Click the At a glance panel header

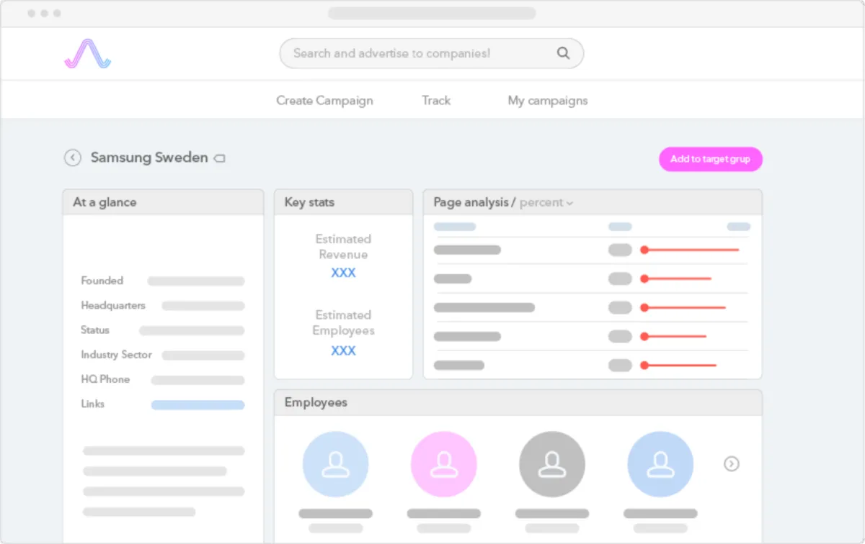pyautogui.click(x=163, y=202)
